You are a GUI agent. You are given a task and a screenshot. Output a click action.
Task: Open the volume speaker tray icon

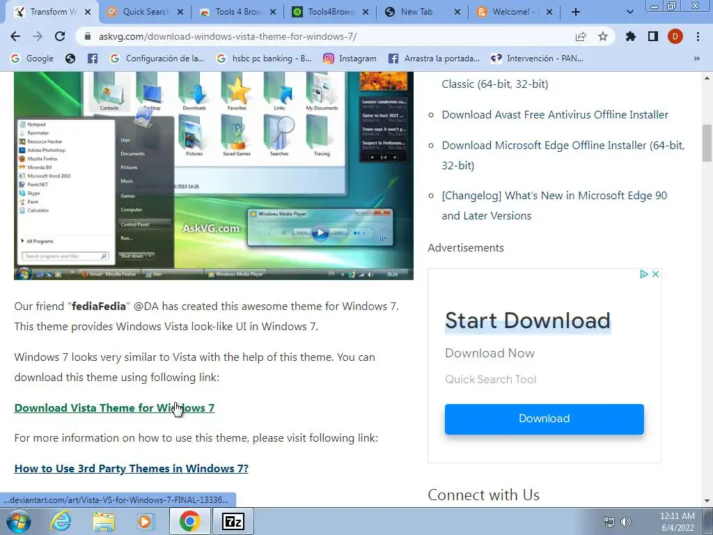626,521
